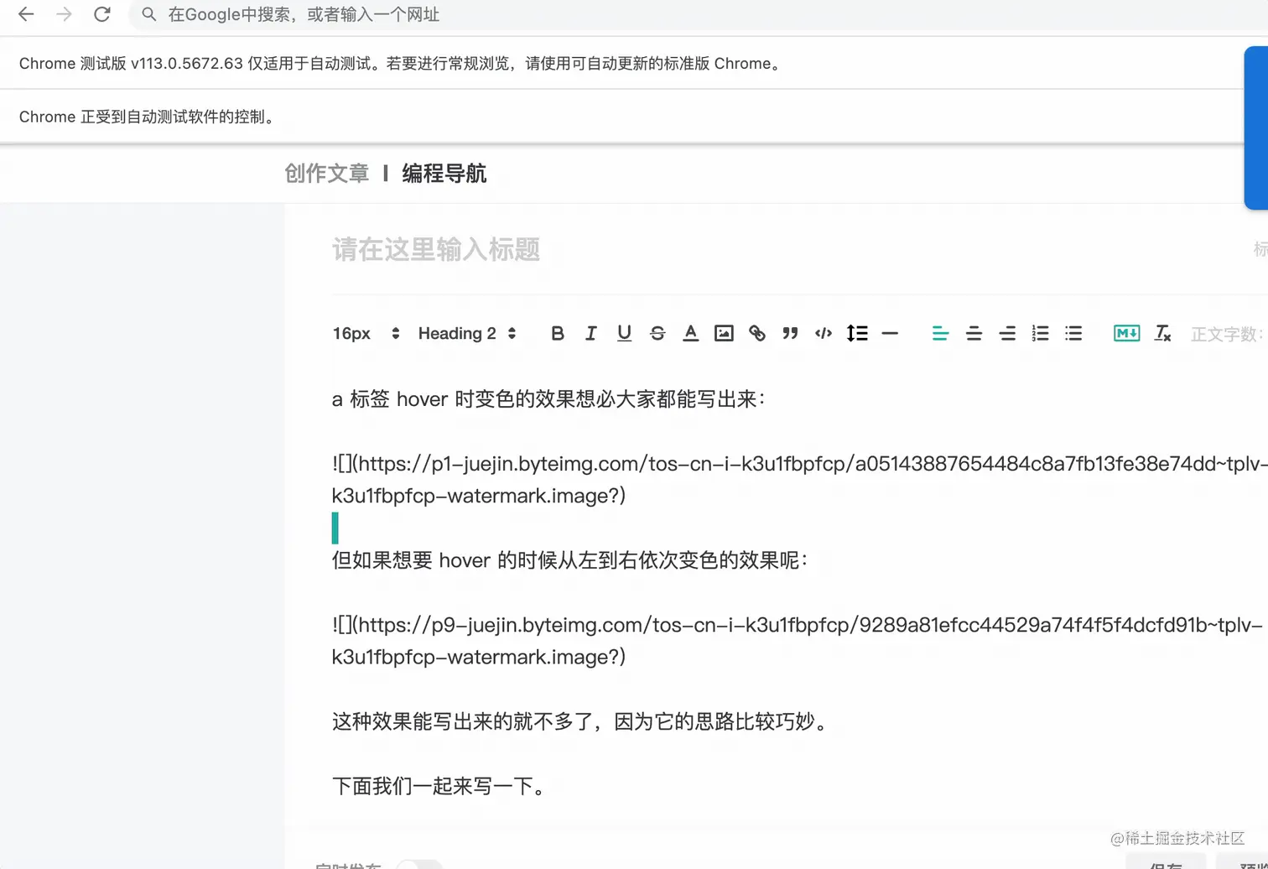1268x869 pixels.
Task: Open the 编程导航 link
Action: point(444,174)
